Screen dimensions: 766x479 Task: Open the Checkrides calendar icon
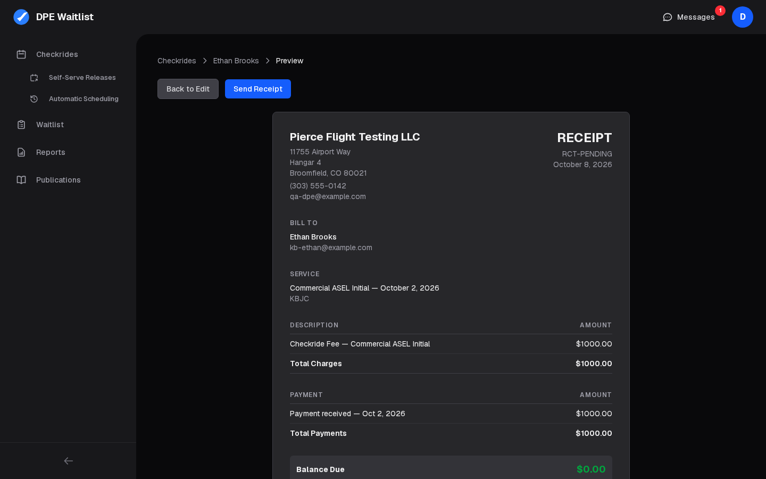coord(21,54)
